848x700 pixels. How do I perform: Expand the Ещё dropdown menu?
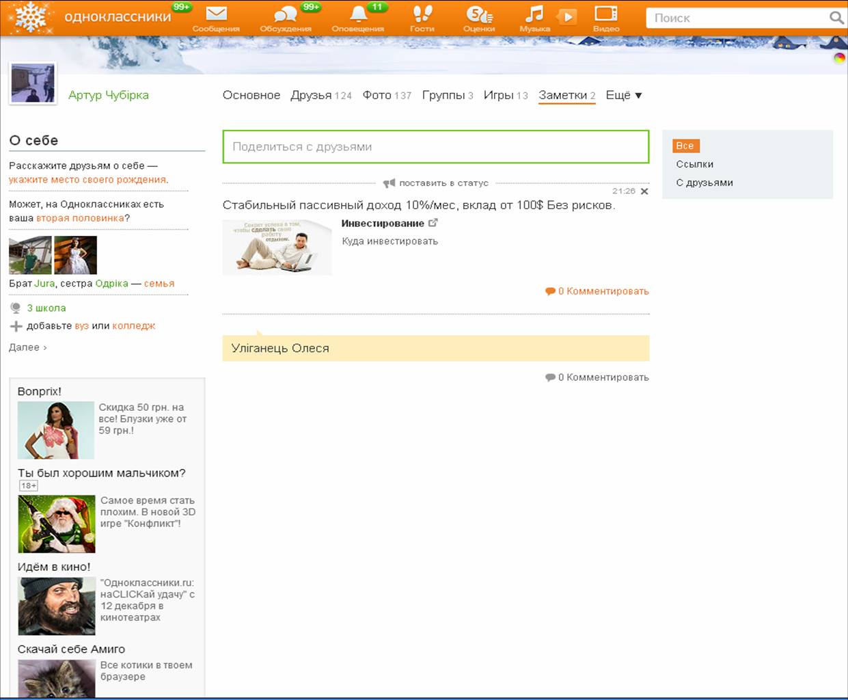point(624,95)
